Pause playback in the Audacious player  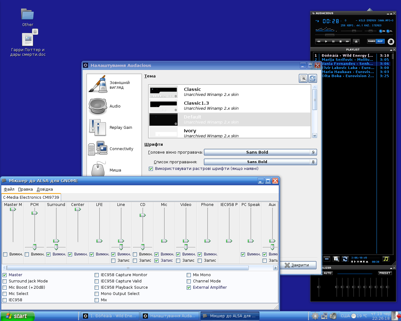(333, 41)
